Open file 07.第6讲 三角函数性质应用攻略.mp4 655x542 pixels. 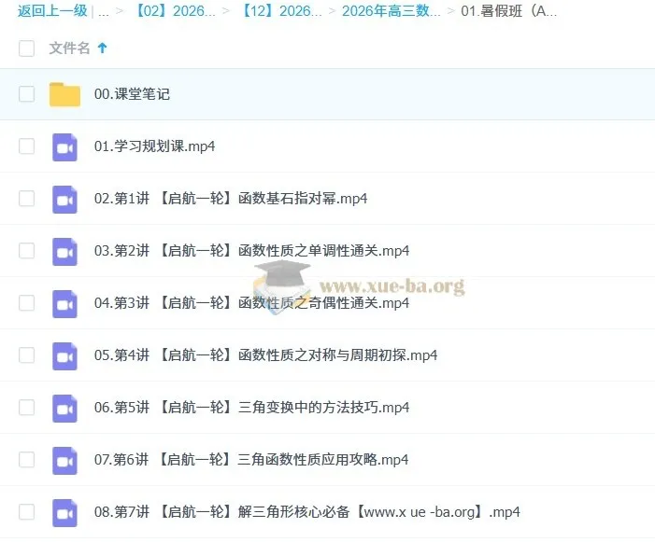pyautogui.click(x=251, y=460)
